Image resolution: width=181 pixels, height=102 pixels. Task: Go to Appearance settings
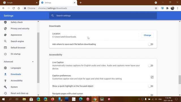coord(16,35)
